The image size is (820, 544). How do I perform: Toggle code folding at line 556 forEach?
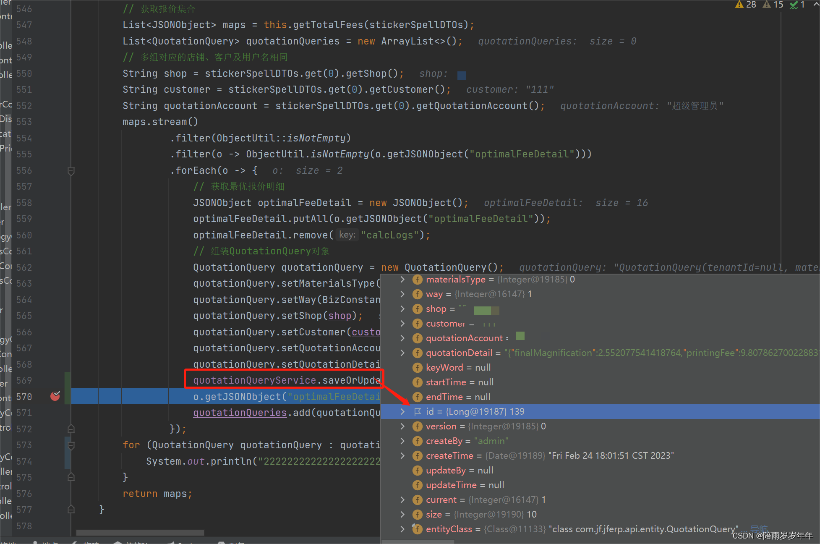tap(71, 171)
